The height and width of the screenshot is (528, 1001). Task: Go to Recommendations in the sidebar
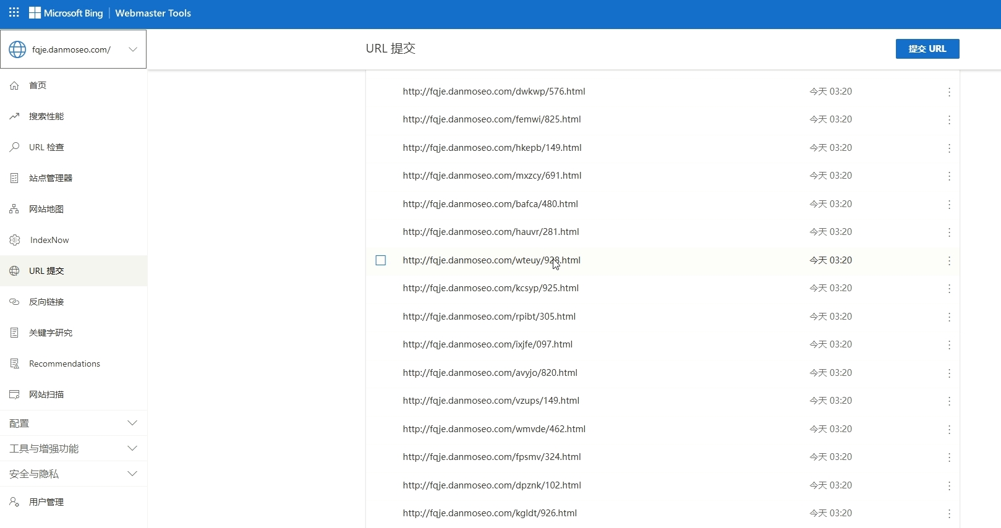(x=64, y=364)
